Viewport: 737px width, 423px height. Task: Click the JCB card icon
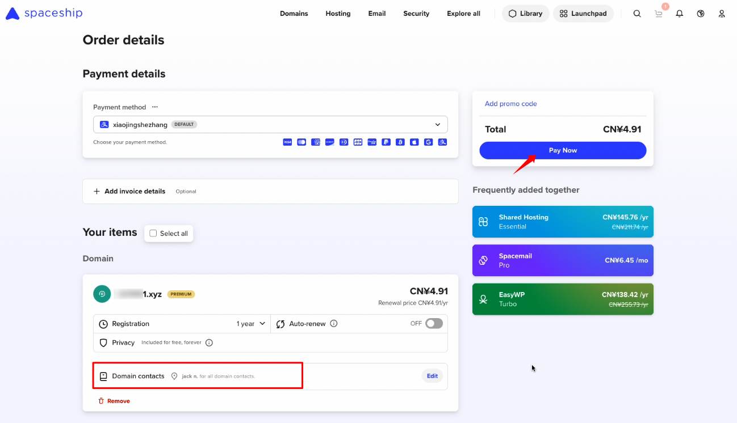[x=358, y=142]
